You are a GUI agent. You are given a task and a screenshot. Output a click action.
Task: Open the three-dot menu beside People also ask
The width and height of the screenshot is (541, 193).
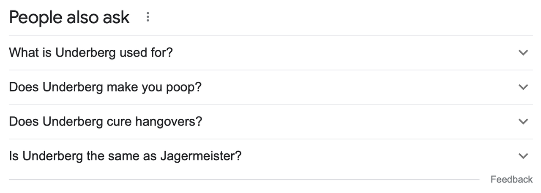(148, 17)
